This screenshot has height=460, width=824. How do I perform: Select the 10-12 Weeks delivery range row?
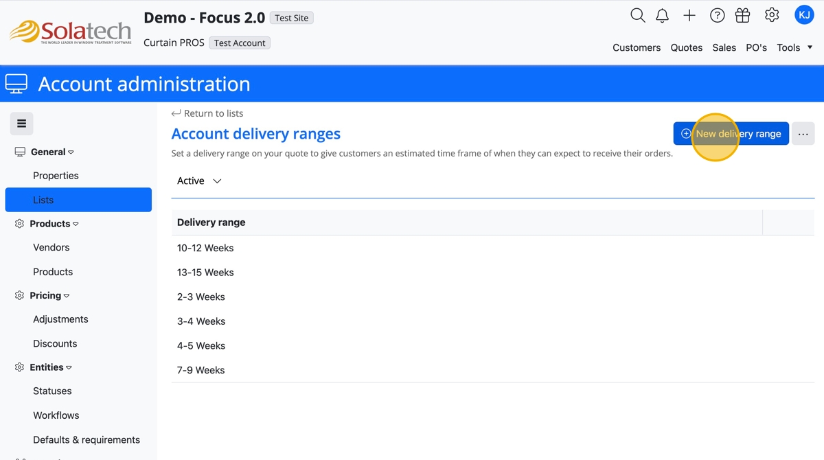pyautogui.click(x=205, y=248)
